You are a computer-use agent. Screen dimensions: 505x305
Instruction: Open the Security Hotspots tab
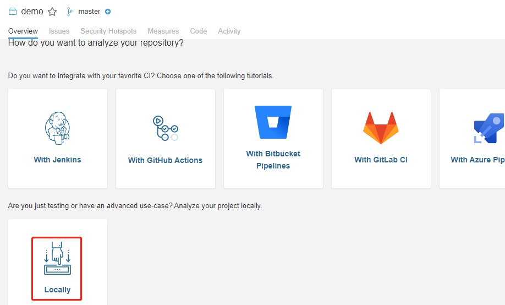108,31
